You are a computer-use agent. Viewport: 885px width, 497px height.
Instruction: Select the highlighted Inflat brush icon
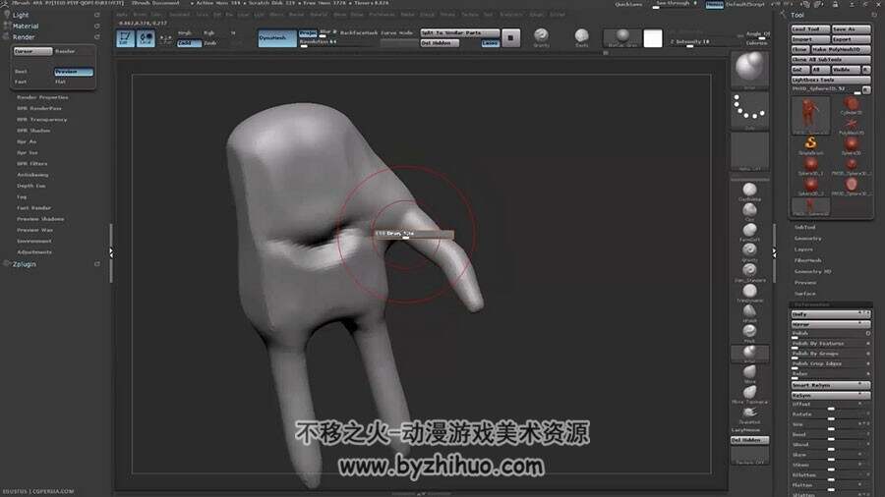[749, 353]
